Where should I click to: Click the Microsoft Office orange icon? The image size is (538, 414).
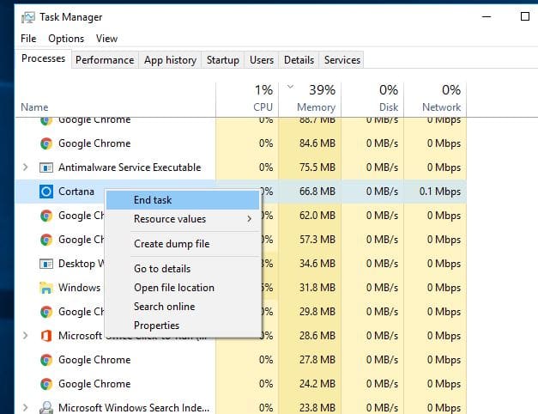click(x=46, y=336)
